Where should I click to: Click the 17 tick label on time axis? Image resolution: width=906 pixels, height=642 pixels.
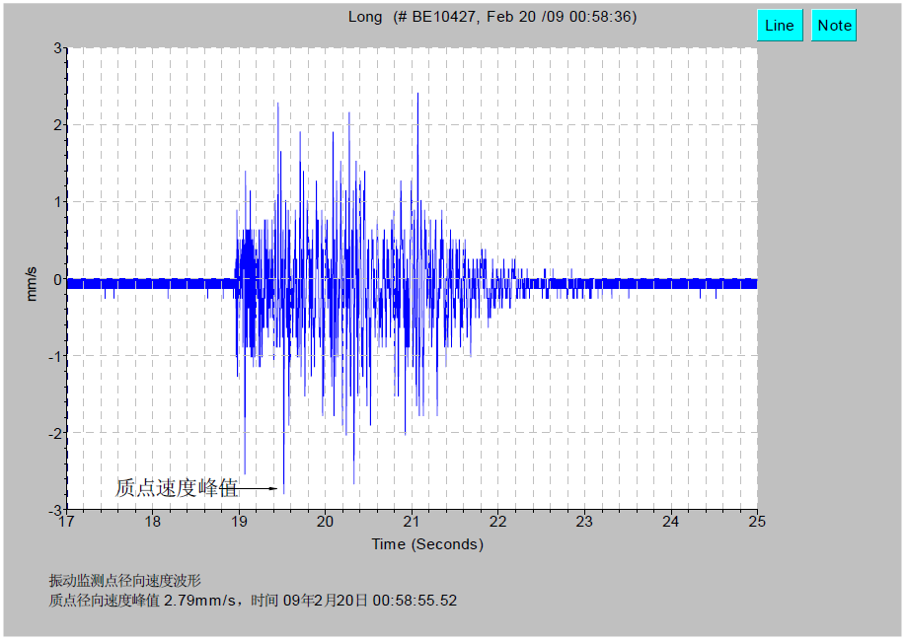click(x=66, y=521)
